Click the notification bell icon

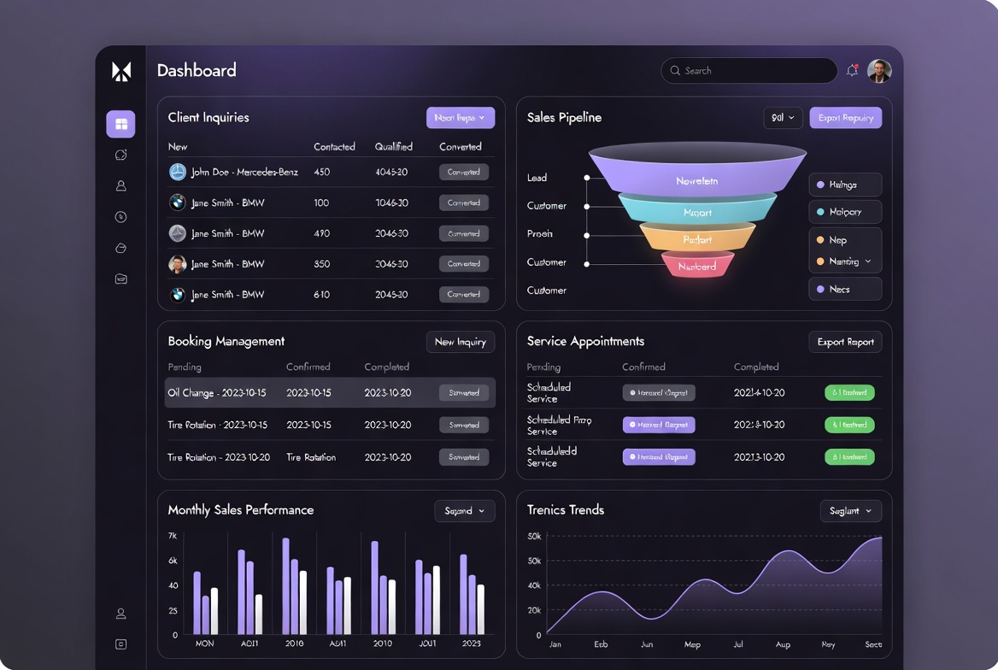(852, 71)
